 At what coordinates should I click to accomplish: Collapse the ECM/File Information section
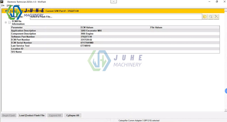[6, 22]
